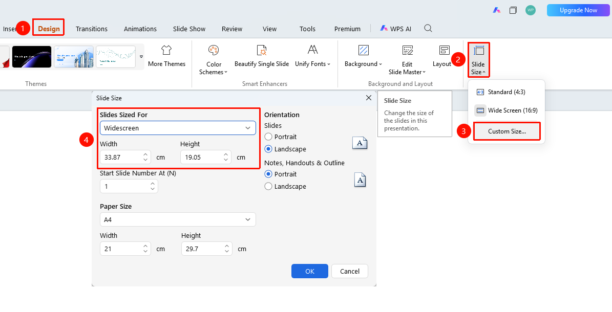Choose Standard (4:3) slide size

pos(506,92)
